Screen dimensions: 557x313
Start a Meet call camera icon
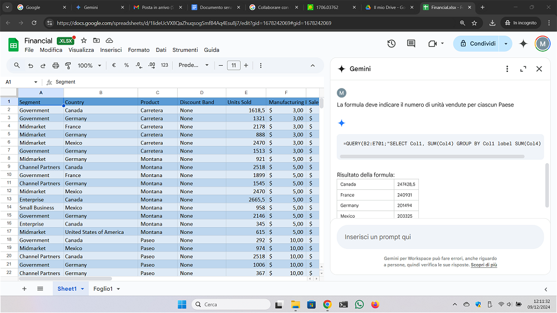pyautogui.click(x=432, y=43)
